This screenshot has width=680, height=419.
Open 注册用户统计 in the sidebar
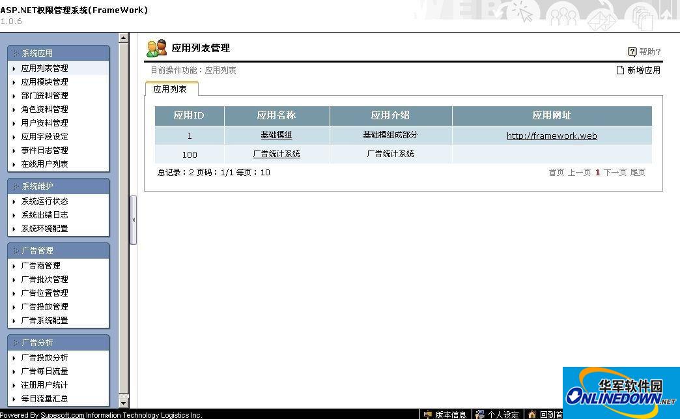pyautogui.click(x=45, y=384)
